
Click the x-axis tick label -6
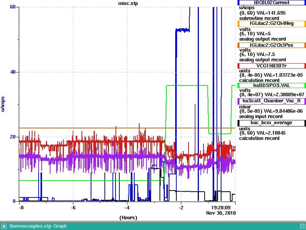[73, 208]
